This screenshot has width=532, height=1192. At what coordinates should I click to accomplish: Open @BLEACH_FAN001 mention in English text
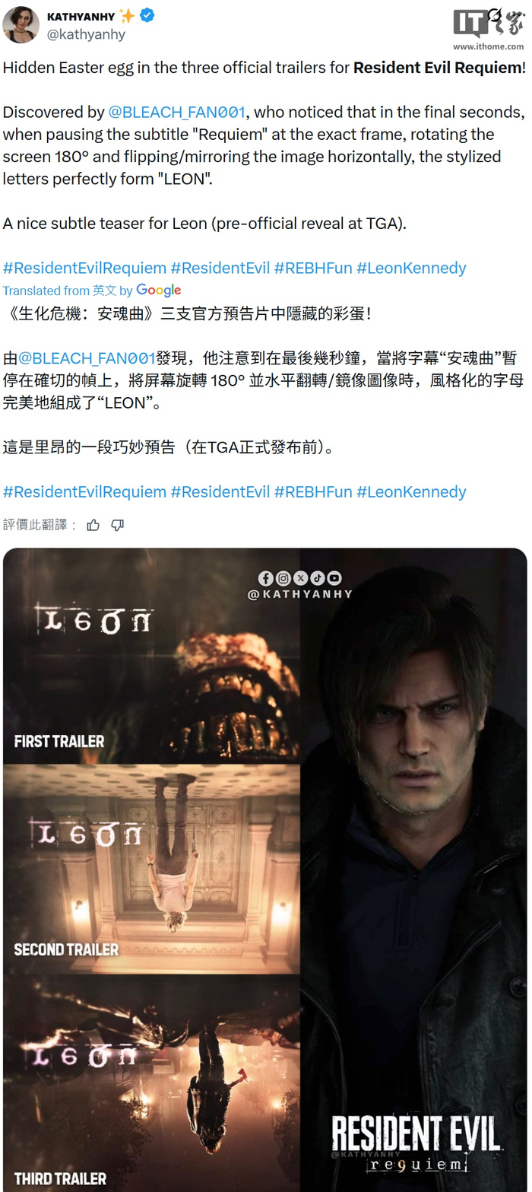(176, 112)
